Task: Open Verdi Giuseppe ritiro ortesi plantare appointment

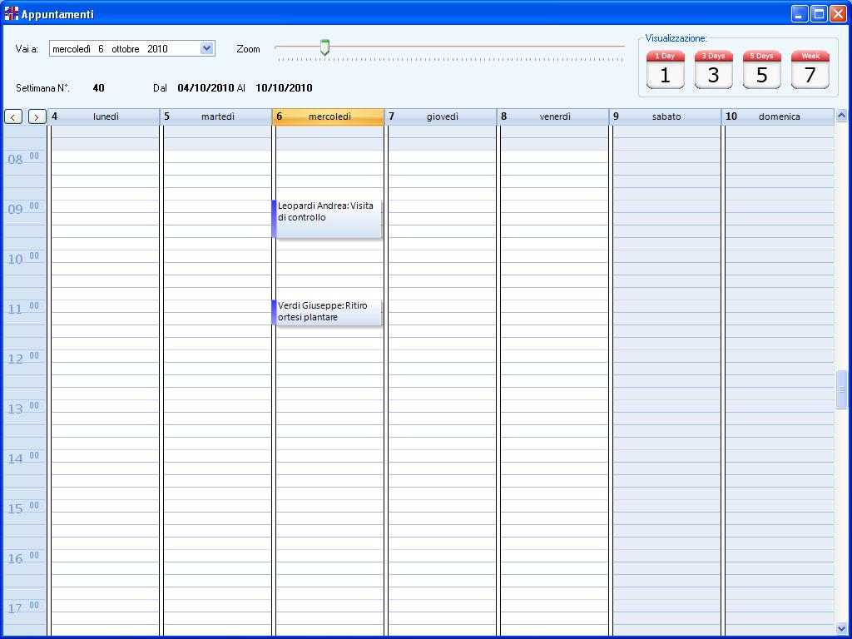Action: coord(328,312)
